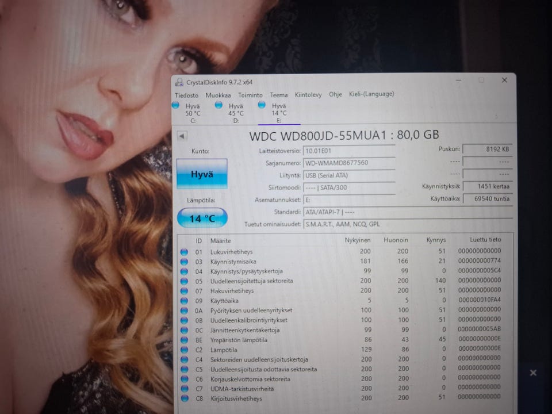Open the Muokkaa menu
The image size is (552, 414).
(218, 95)
